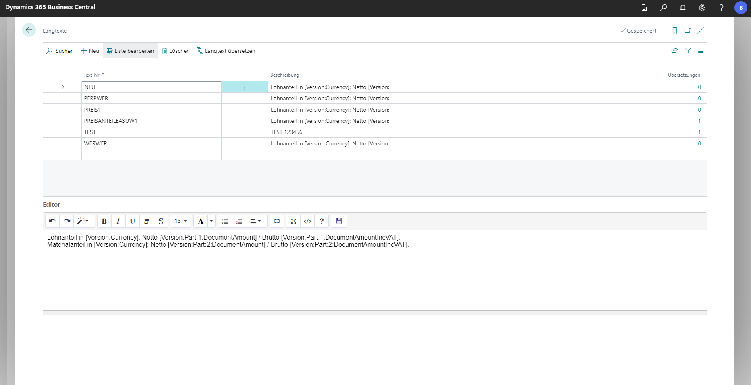Apply the eraser to remove font style
This screenshot has width=751, height=385.
[147, 221]
